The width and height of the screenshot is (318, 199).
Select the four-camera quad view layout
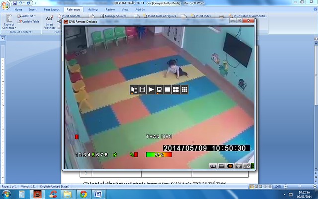pos(176,90)
